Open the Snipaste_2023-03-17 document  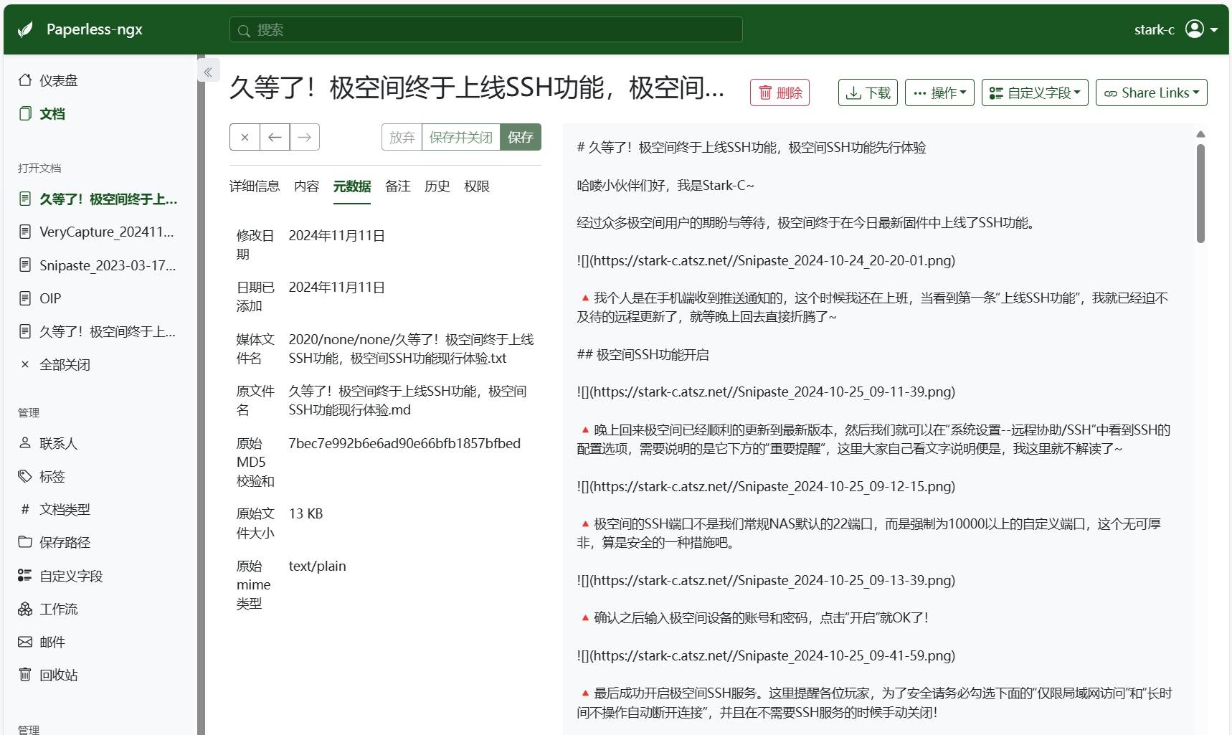point(97,265)
